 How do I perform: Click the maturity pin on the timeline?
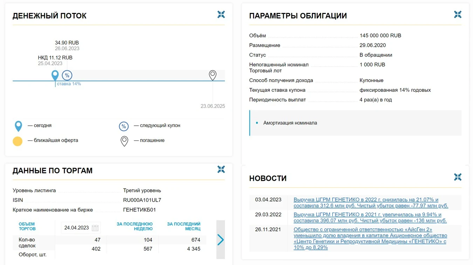tap(213, 75)
